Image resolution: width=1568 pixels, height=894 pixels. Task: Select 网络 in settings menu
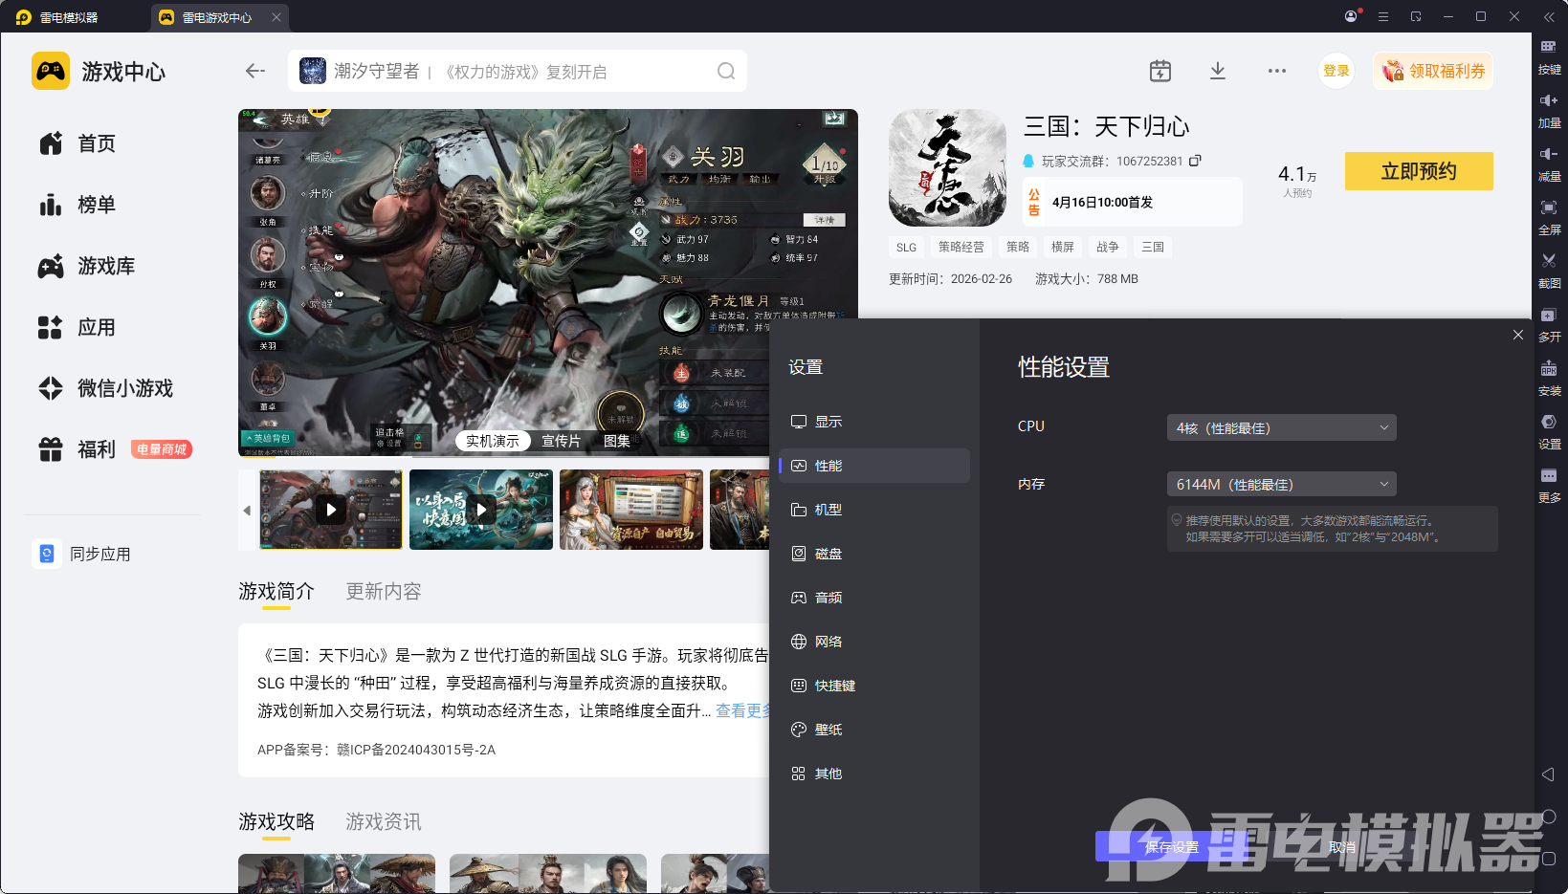click(874, 642)
